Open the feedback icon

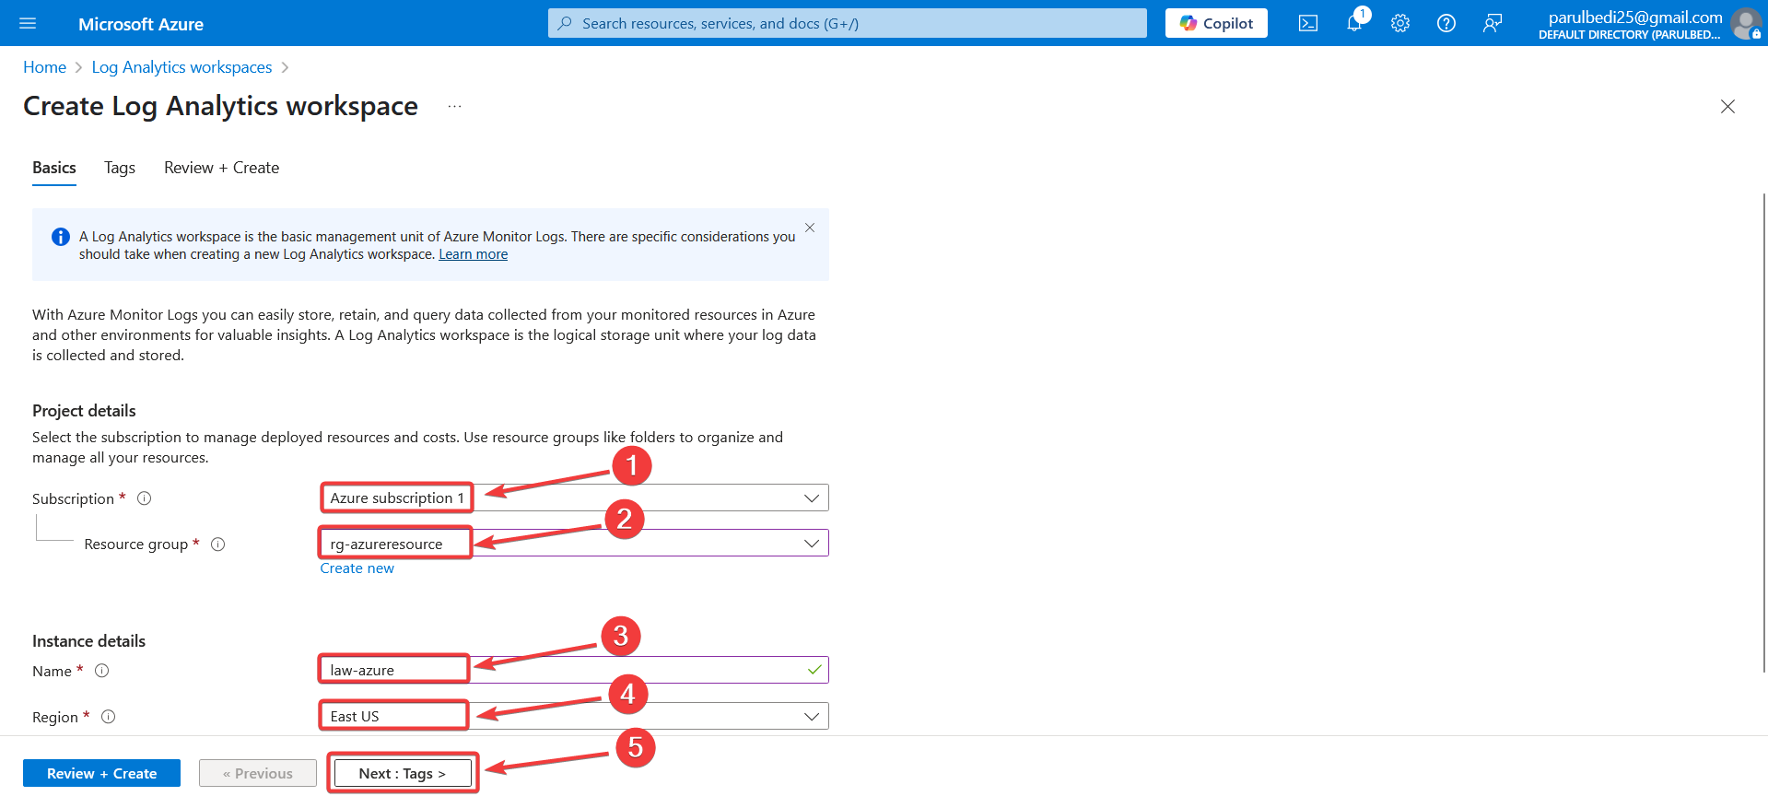(x=1493, y=23)
